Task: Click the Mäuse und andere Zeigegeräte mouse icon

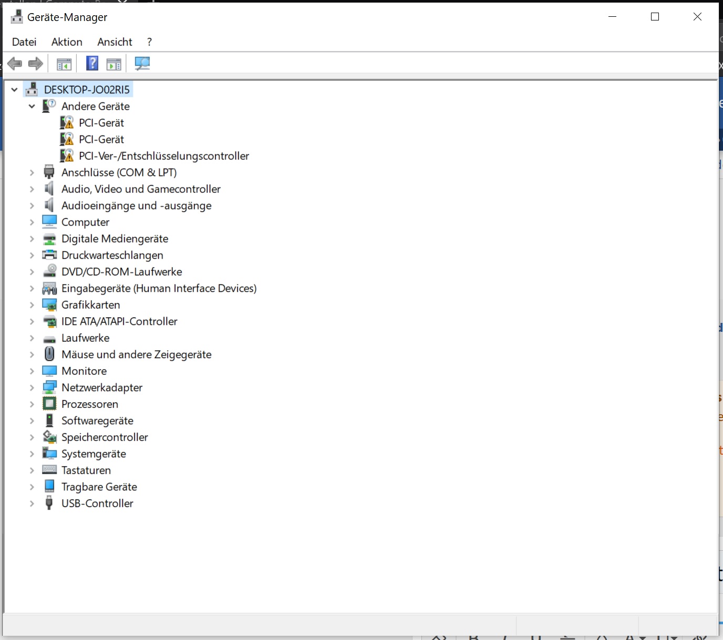Action: point(49,354)
